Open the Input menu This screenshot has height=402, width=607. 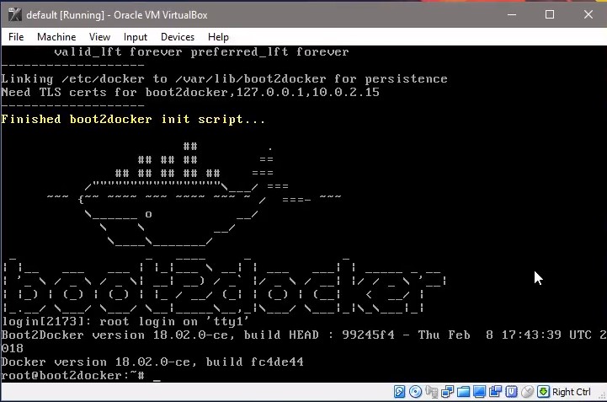[136, 37]
